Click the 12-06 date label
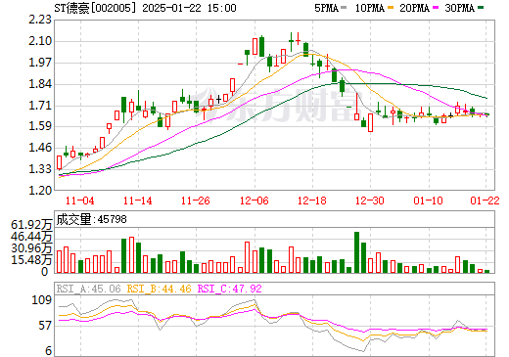 254,201
